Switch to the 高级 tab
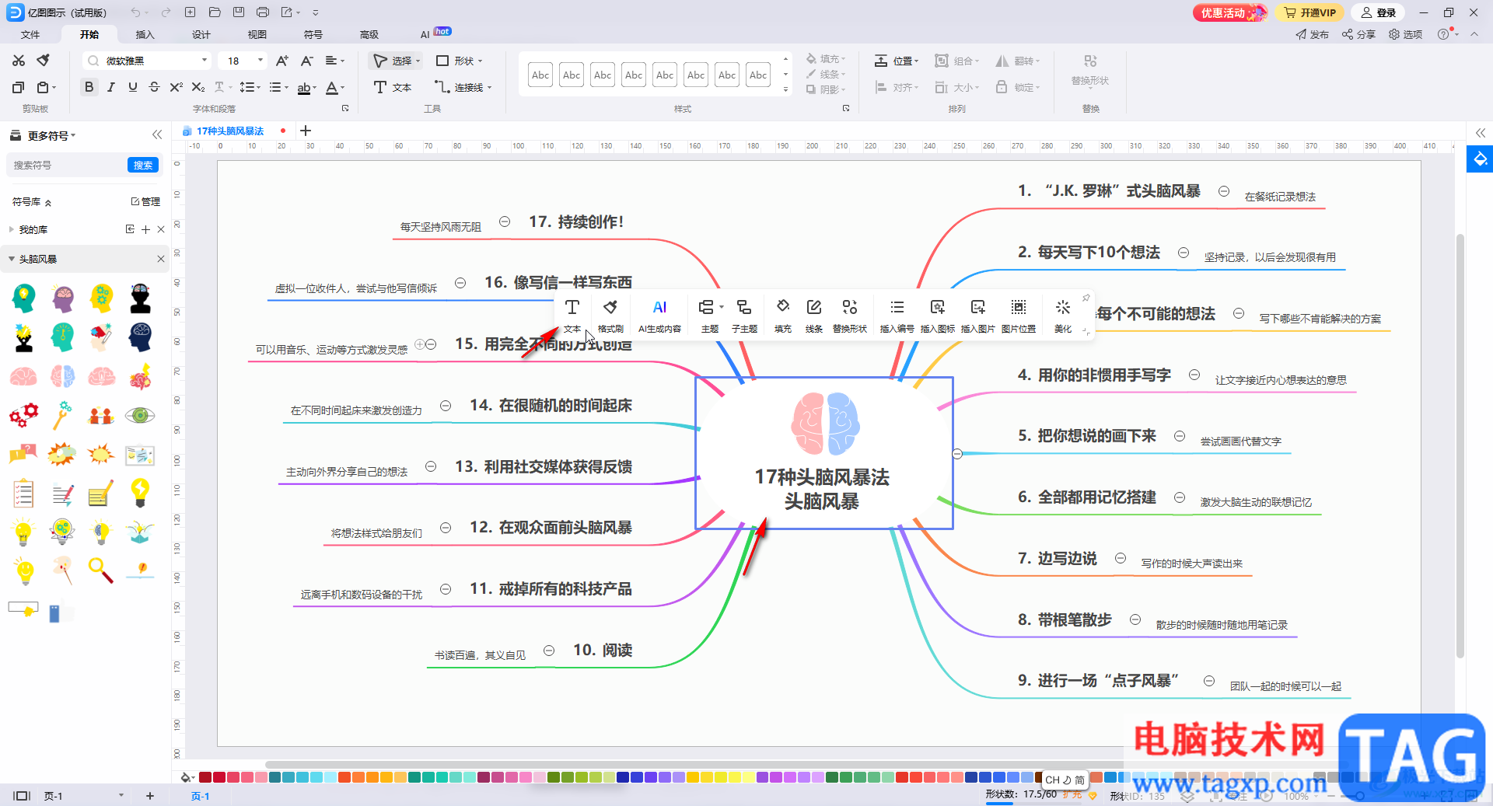 [x=369, y=34]
